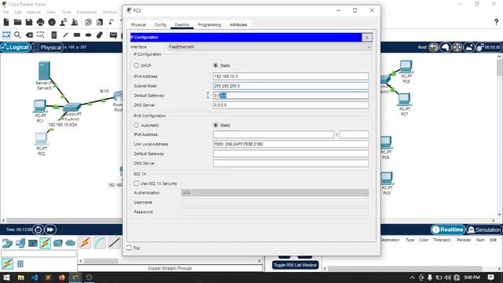The width and height of the screenshot is (503, 283).
Task: Click the Back arrow icon beside Root
Action: (434, 47)
